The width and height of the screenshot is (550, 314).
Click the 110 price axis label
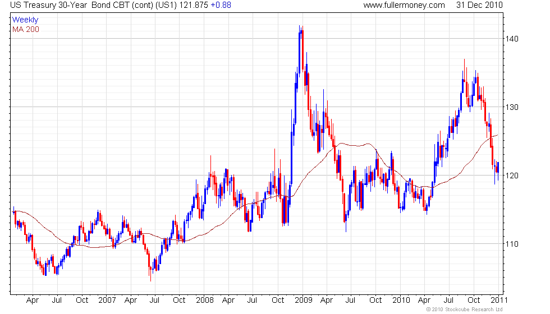512,244
